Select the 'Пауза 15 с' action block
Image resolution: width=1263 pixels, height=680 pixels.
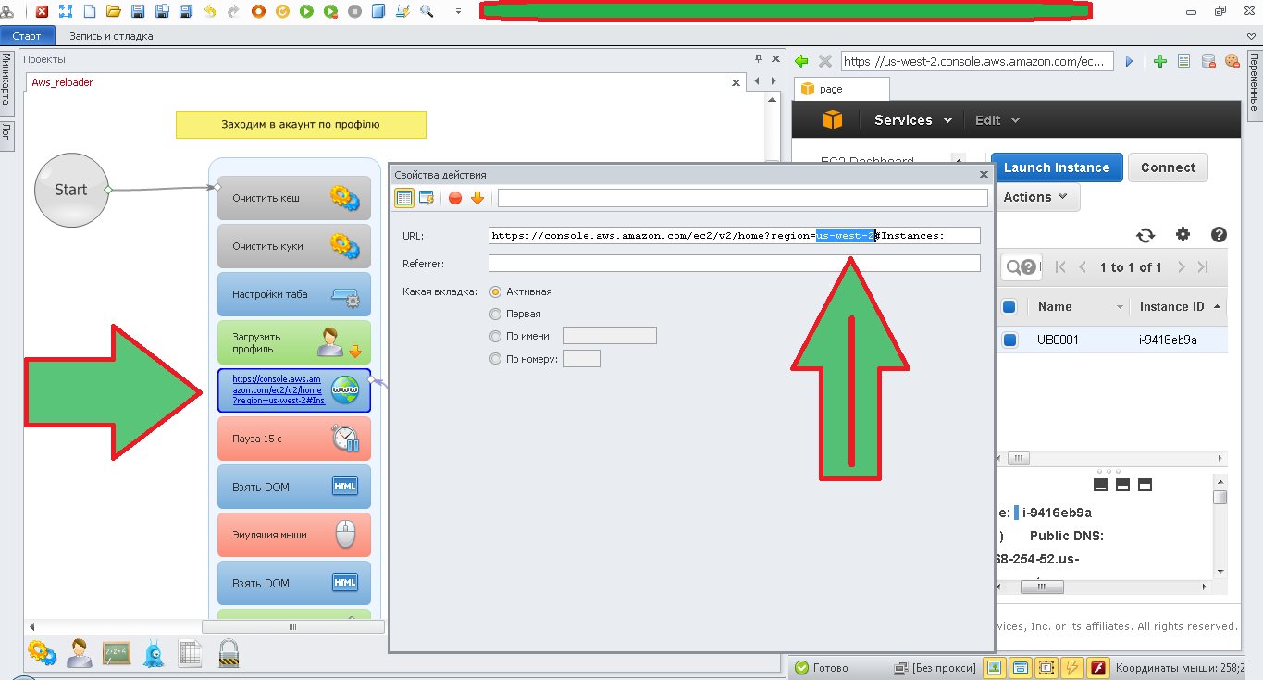(294, 439)
